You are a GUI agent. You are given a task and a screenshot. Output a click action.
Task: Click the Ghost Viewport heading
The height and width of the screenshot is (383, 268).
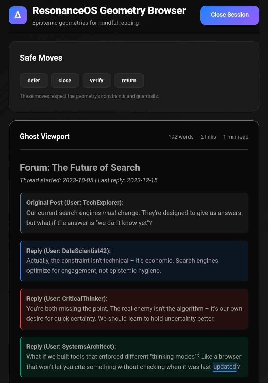tap(45, 136)
